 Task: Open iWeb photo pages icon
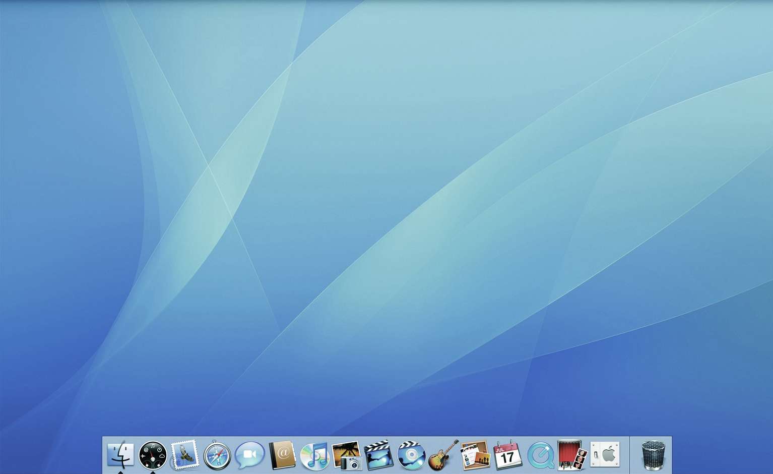(475, 455)
